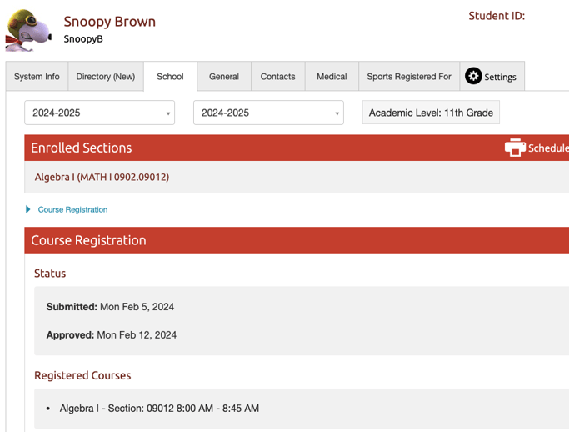Screen dimensions: 569x432
Task: Open the Directory (New) tab
Action: [x=106, y=77]
